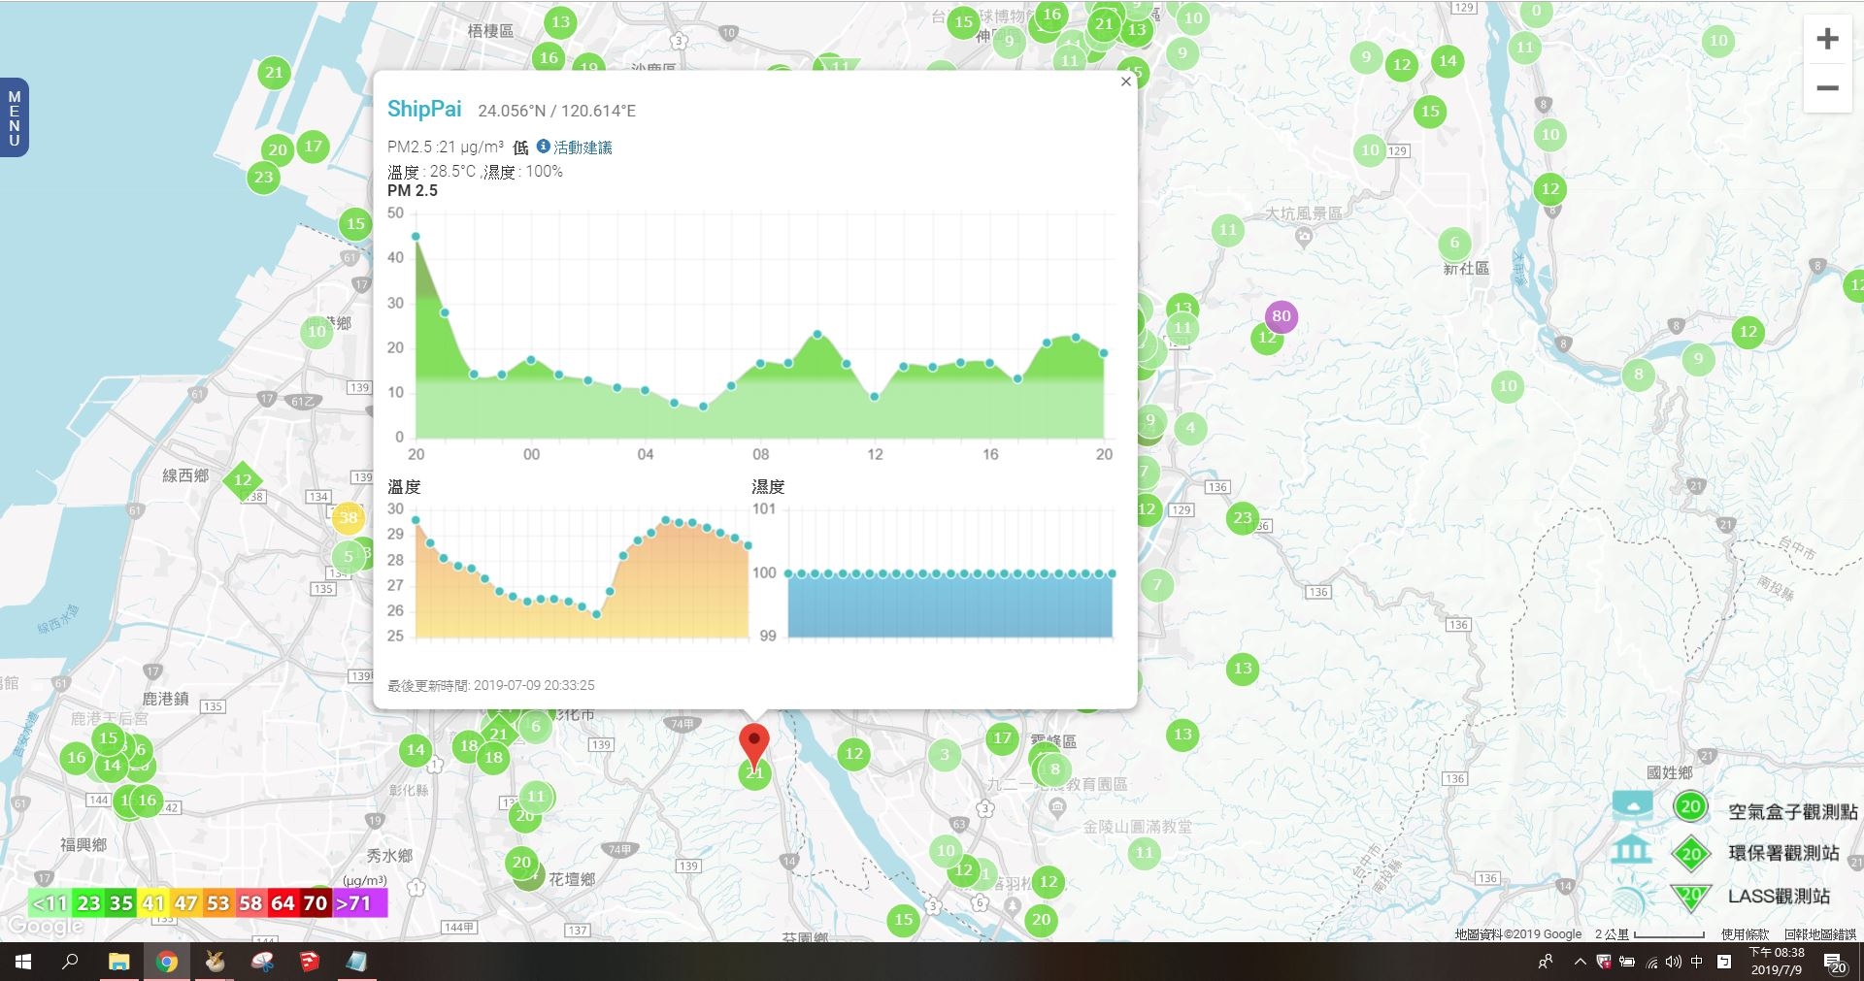The height and width of the screenshot is (981, 1864).
Task: Open the 活動建議 activity advice link
Action: [x=582, y=147]
